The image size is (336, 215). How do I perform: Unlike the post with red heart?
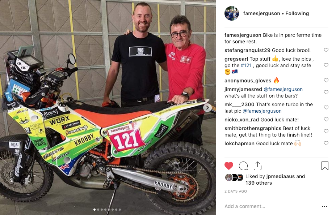coord(228,166)
